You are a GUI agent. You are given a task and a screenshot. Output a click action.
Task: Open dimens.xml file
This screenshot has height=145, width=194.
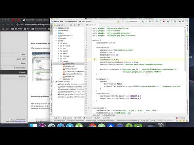pos(69,66)
